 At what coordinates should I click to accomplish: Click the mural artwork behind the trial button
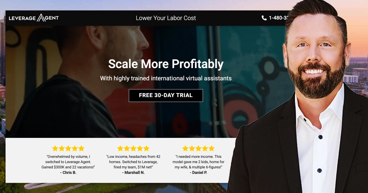245,92
